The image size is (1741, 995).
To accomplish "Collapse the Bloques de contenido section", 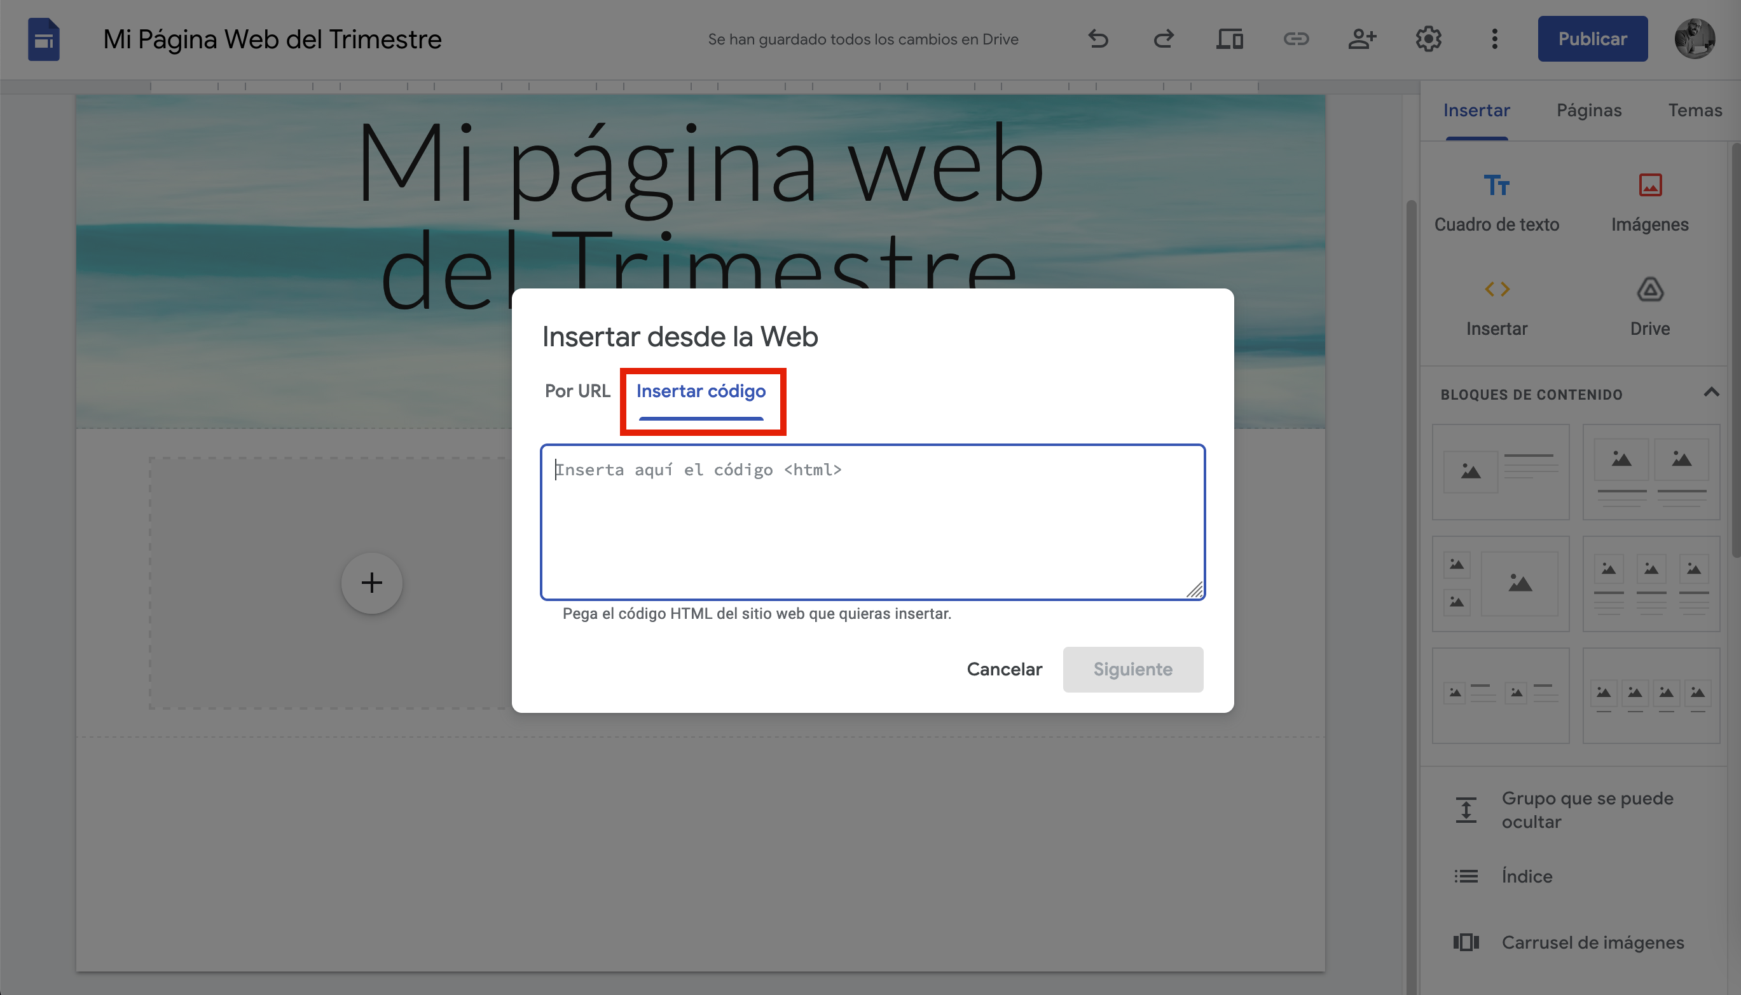I will (1712, 392).
